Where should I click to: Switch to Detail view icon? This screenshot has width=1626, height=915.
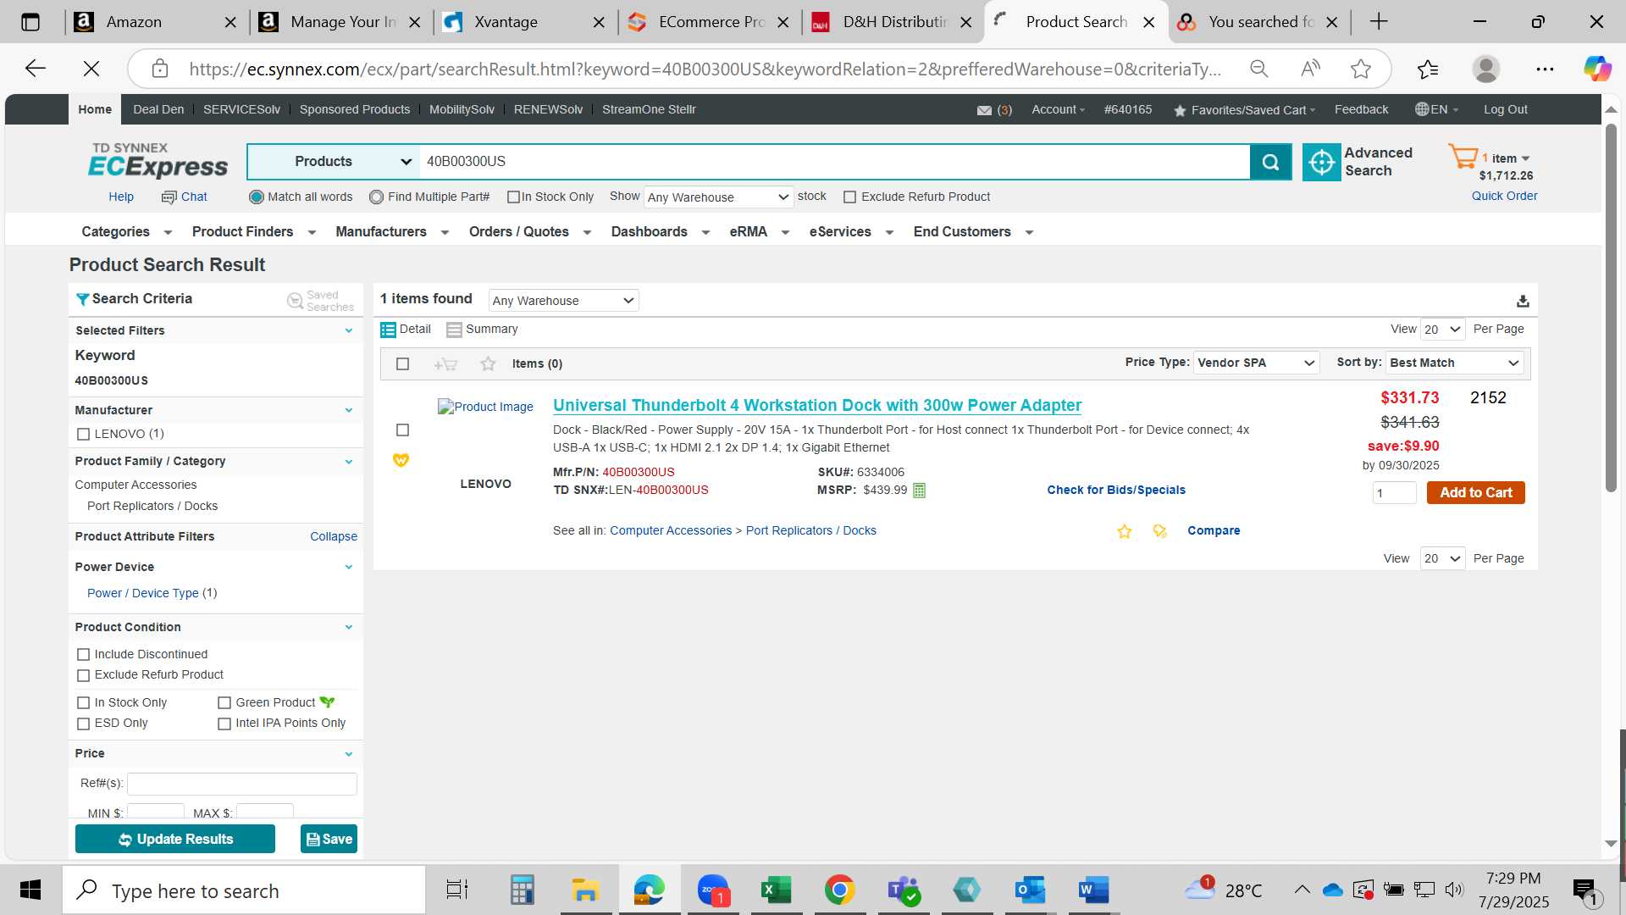click(x=388, y=330)
